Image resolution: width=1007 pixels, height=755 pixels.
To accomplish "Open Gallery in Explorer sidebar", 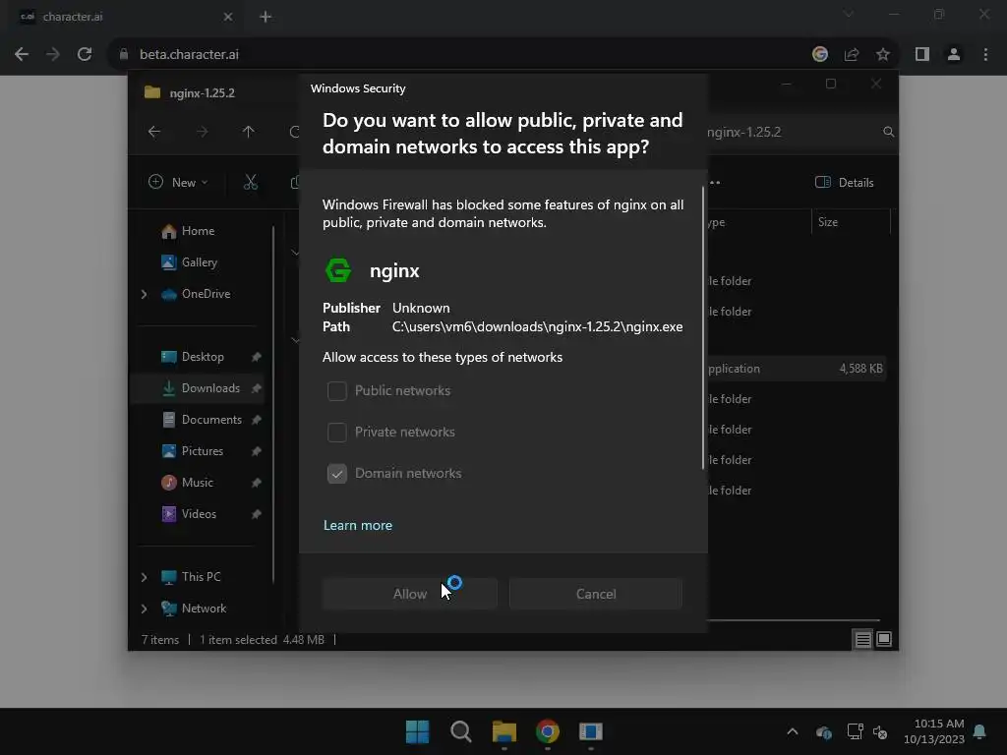I will click(x=199, y=262).
